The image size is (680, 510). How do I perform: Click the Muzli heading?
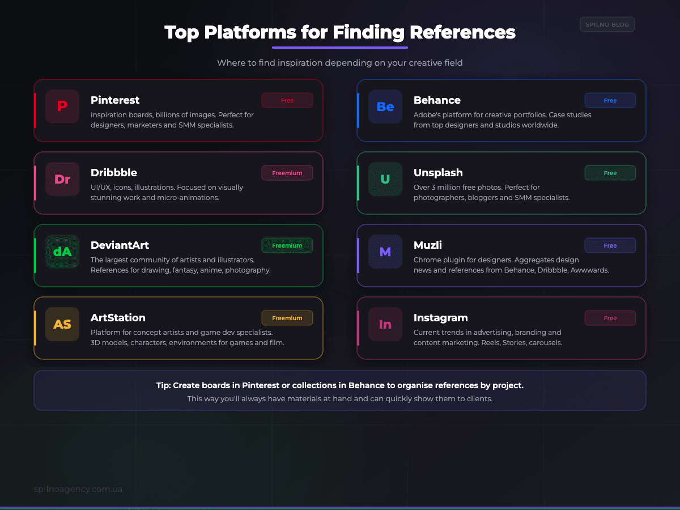pos(428,245)
